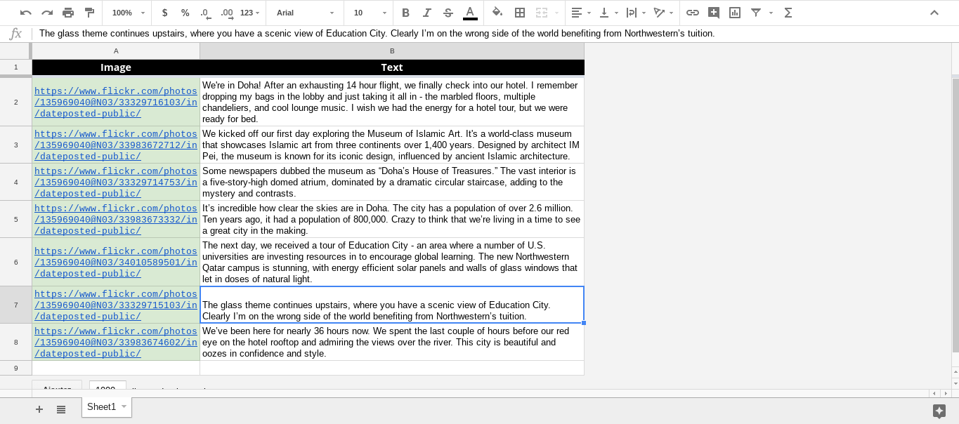
Task: Open the Arial font dropdown
Action: point(306,13)
